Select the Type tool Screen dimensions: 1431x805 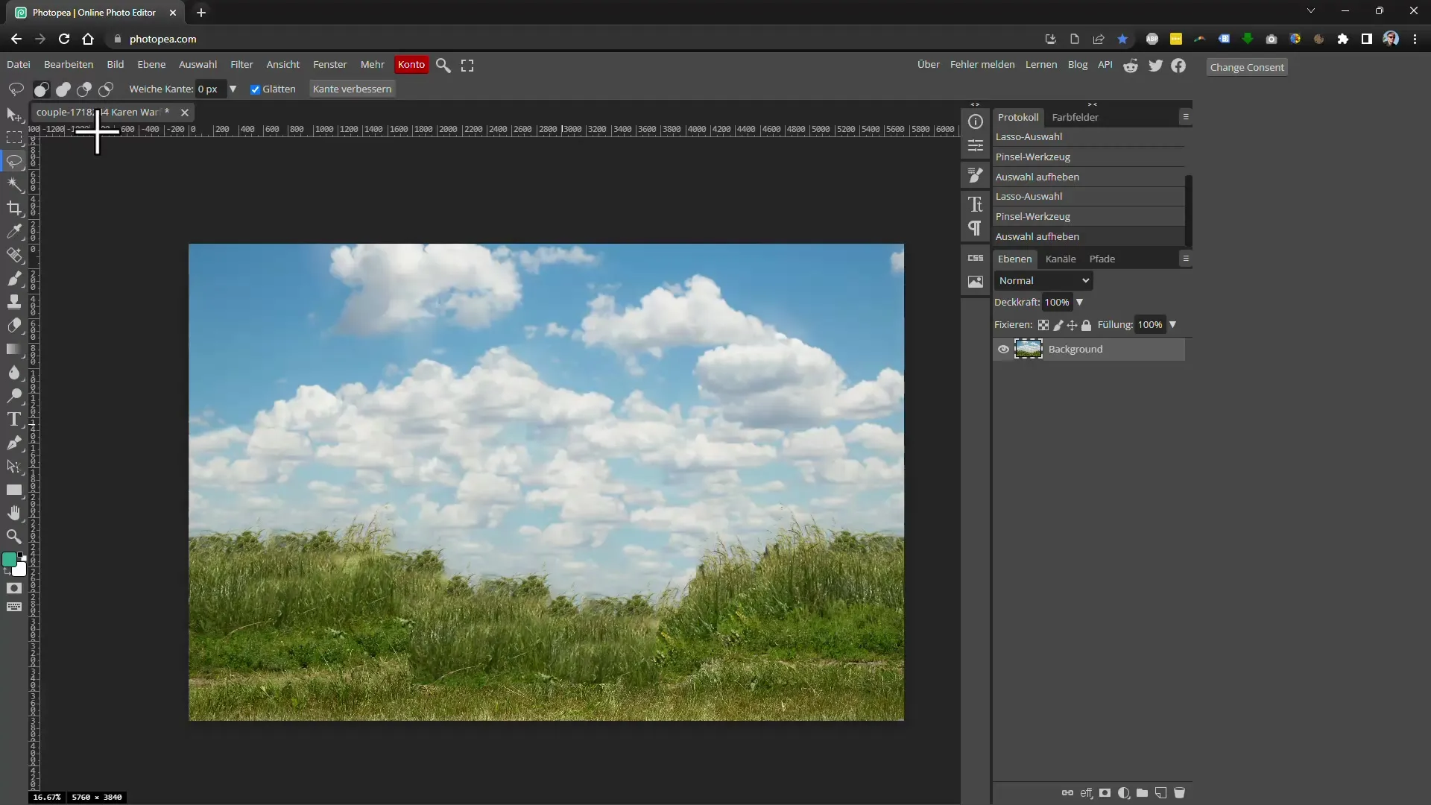point(14,419)
